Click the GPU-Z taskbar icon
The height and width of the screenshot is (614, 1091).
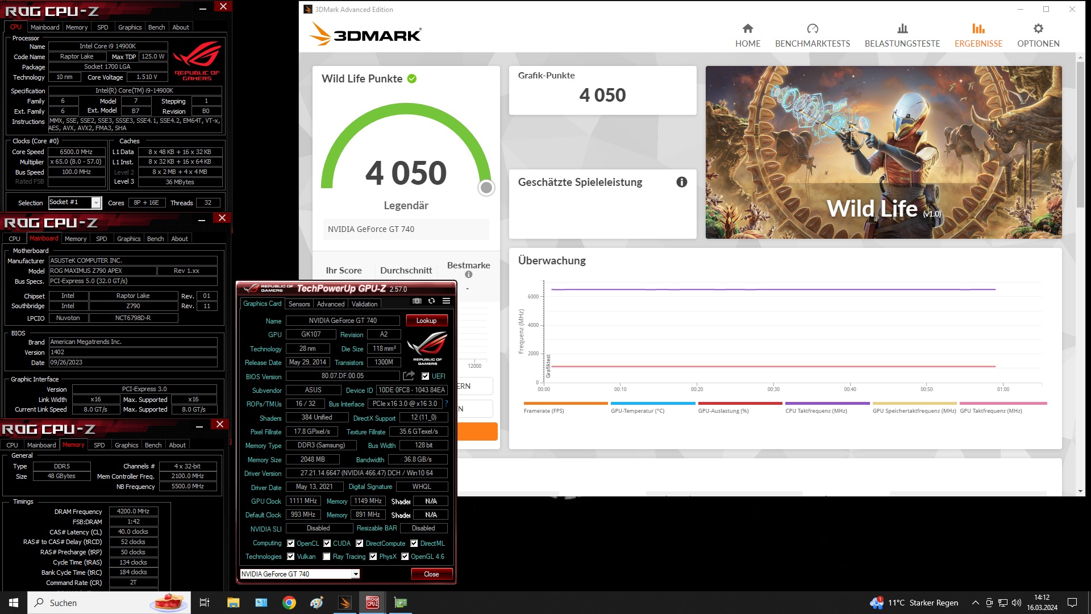[x=401, y=603]
